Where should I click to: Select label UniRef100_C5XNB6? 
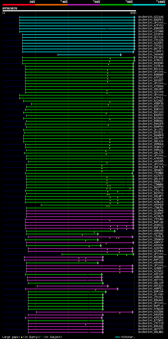click(x=151, y=173)
